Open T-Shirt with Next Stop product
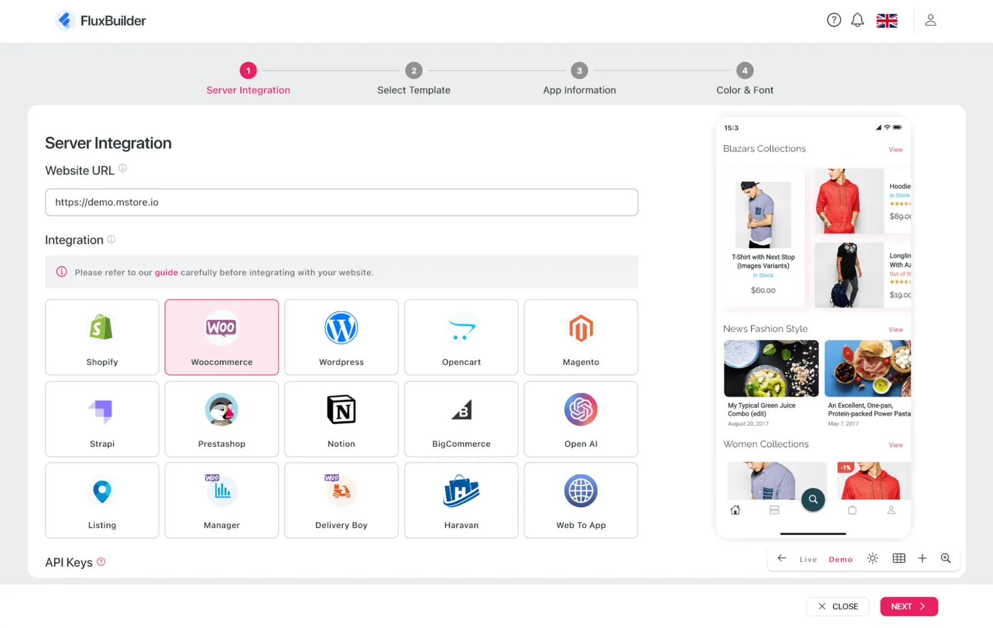 [x=763, y=238]
